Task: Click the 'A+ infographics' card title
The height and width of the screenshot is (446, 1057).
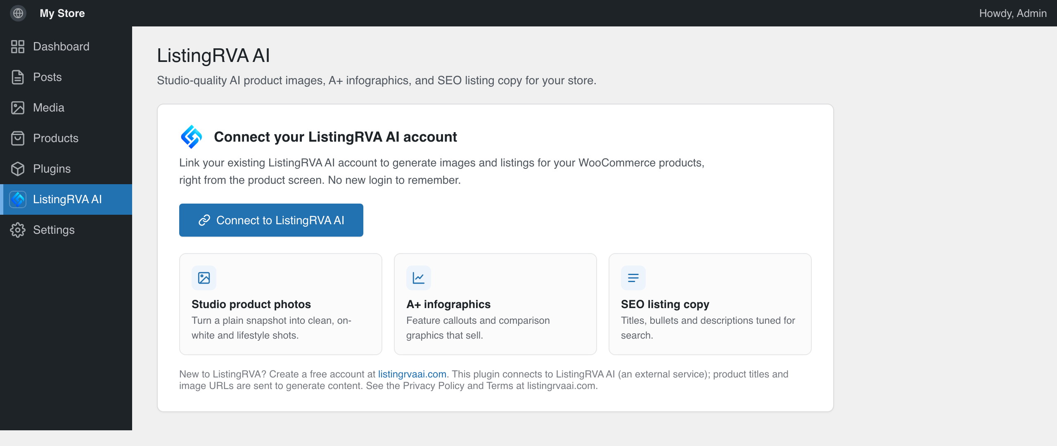Action: (448, 304)
